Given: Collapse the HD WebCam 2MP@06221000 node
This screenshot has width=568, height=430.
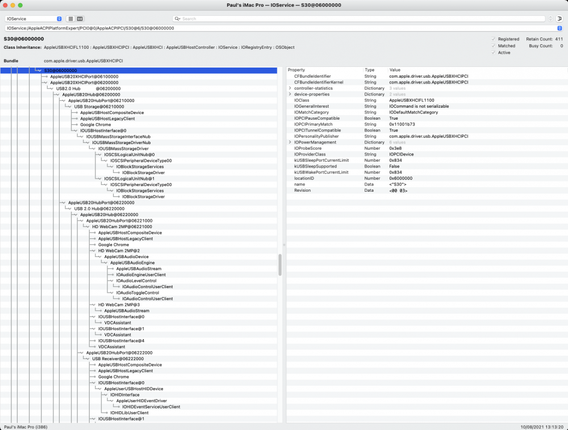Looking at the screenshot, I should (x=87, y=227).
